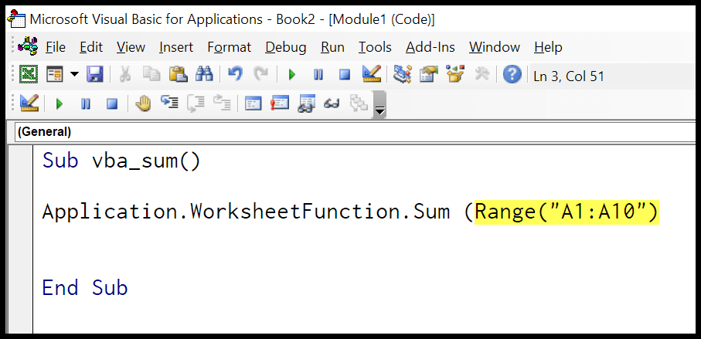Toggle a breakpoint with the hand icon
The width and height of the screenshot is (701, 339).
coord(142,103)
